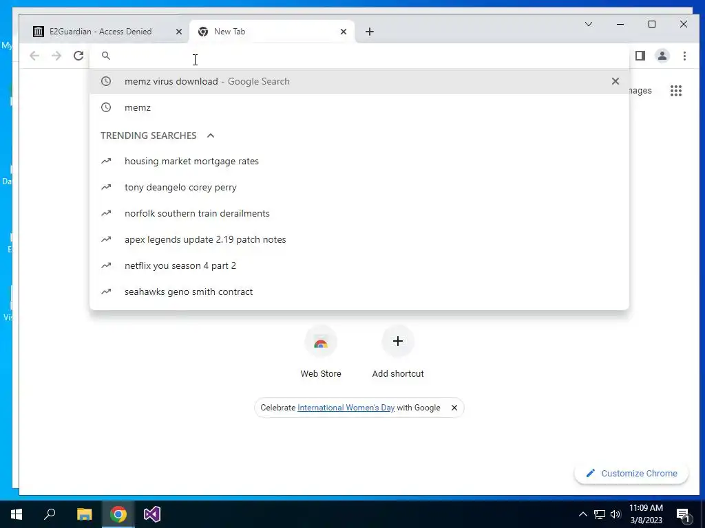Click trending arrow icon beside housing market
The width and height of the screenshot is (705, 528).
(105, 161)
